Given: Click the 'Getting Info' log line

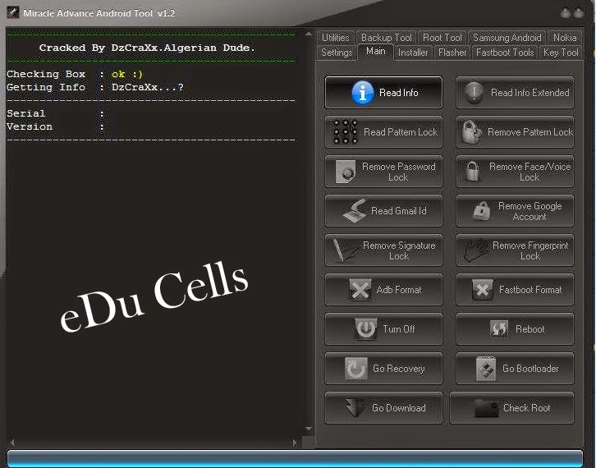Looking at the screenshot, I should click(95, 87).
